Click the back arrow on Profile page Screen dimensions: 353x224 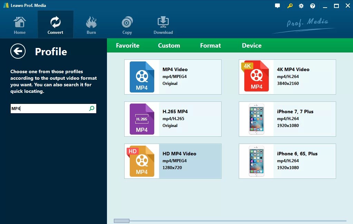click(x=18, y=51)
